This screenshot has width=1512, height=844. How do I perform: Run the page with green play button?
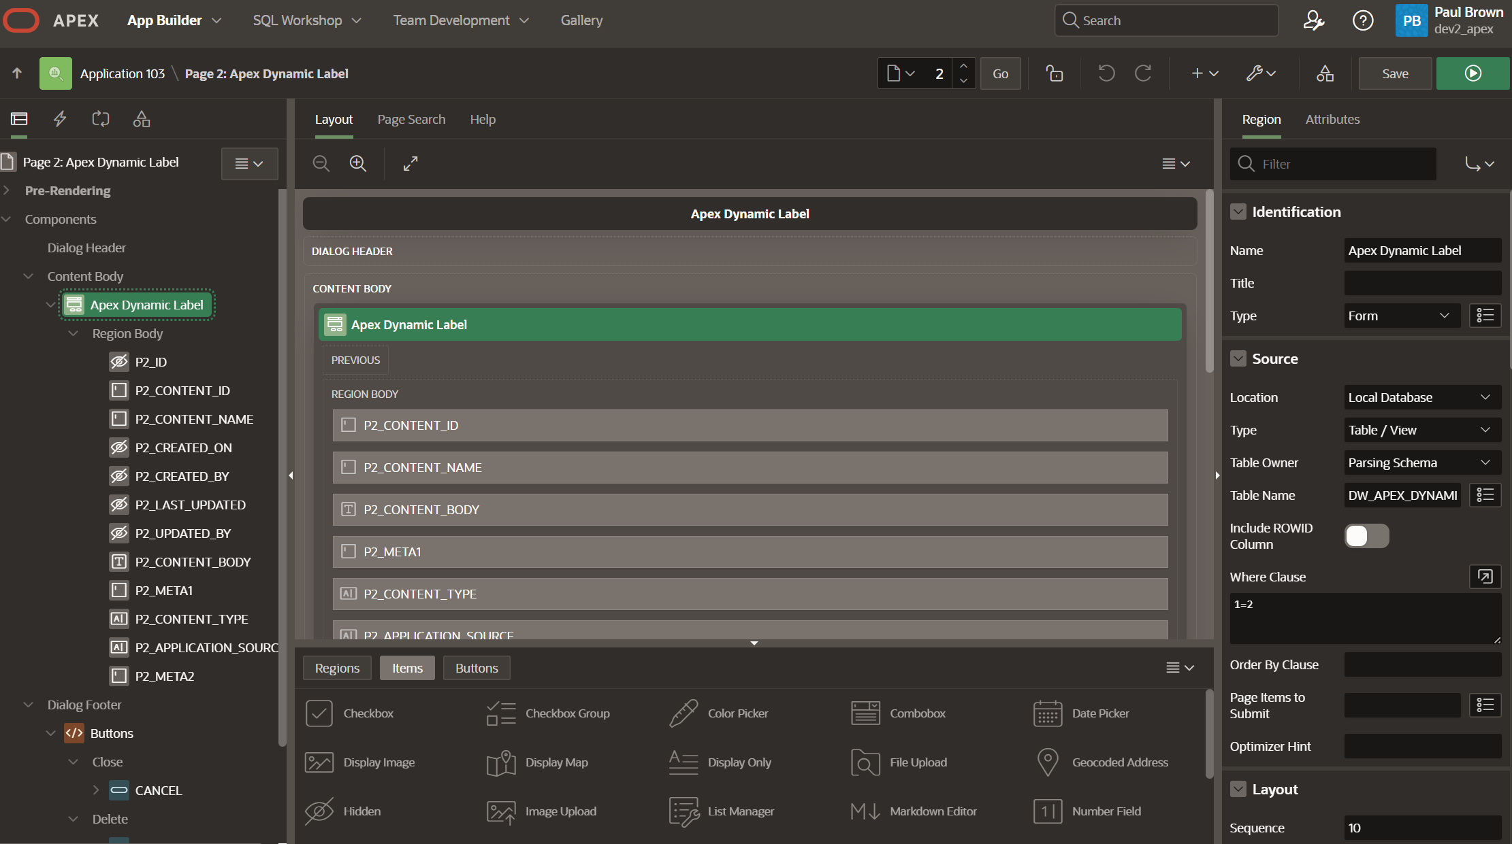tap(1473, 73)
